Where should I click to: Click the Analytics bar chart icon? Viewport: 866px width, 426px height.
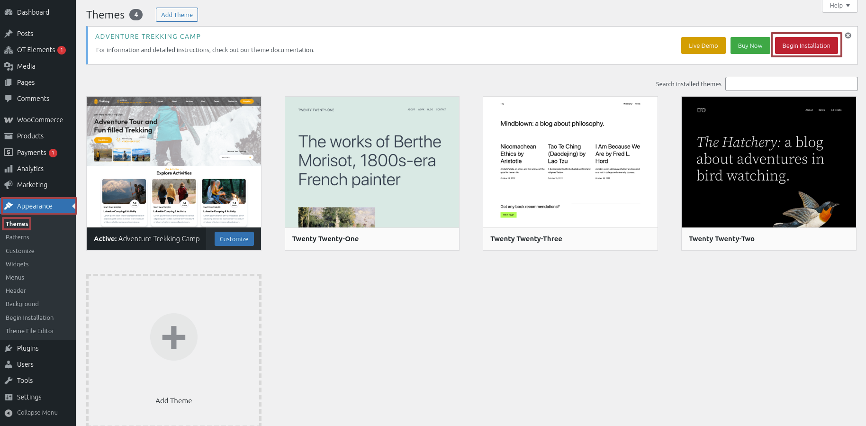[9, 169]
